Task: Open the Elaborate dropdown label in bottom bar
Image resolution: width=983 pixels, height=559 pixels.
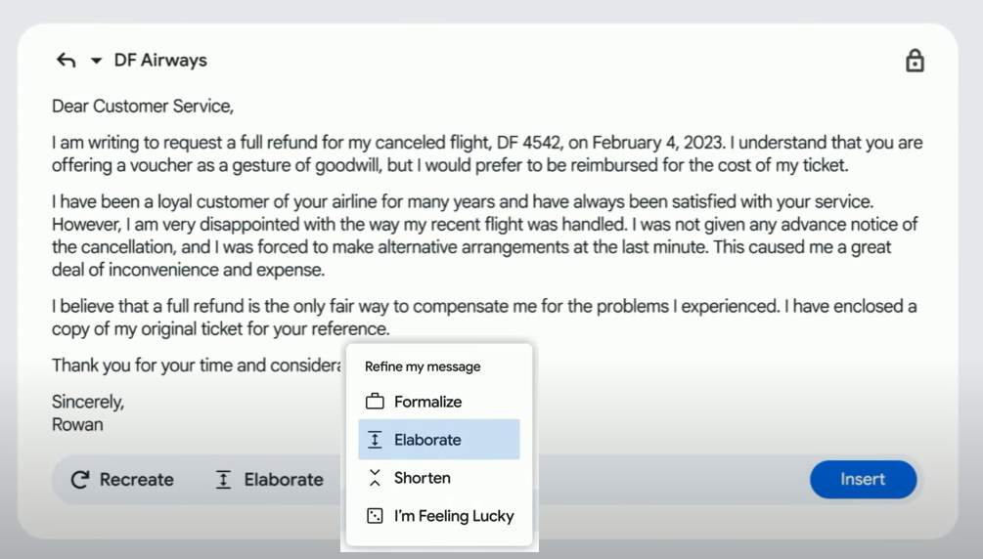Action: (x=284, y=480)
